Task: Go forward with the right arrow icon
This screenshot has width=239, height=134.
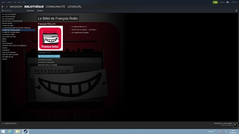Action: [x=7, y=7]
